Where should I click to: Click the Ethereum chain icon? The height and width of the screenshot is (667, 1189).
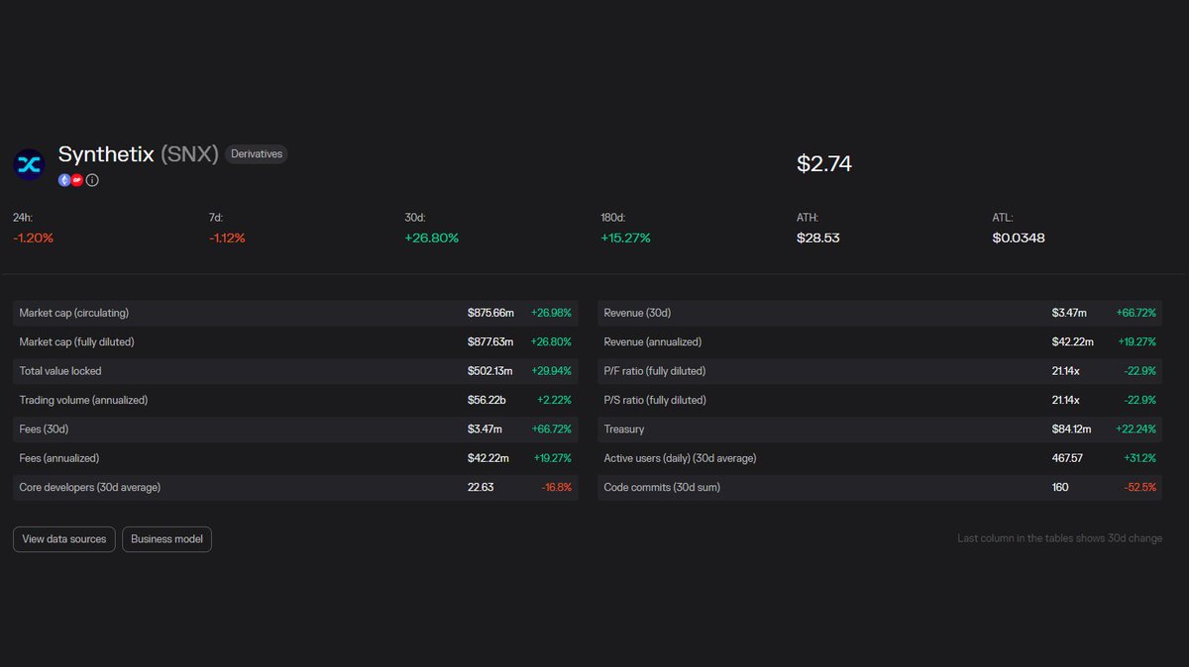click(64, 180)
